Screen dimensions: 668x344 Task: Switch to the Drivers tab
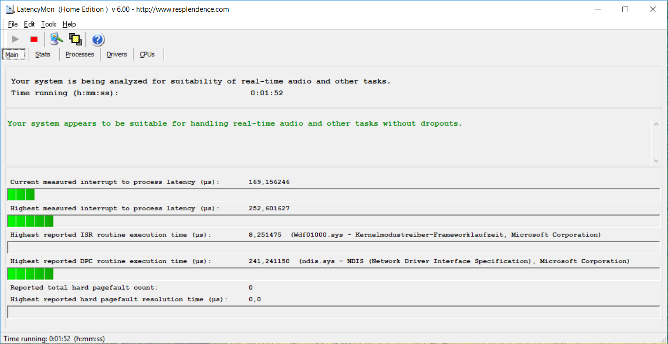(x=117, y=54)
